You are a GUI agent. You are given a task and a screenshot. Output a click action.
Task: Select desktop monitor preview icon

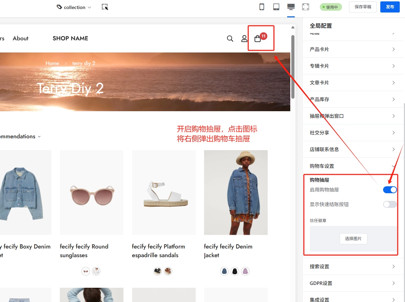pos(291,7)
